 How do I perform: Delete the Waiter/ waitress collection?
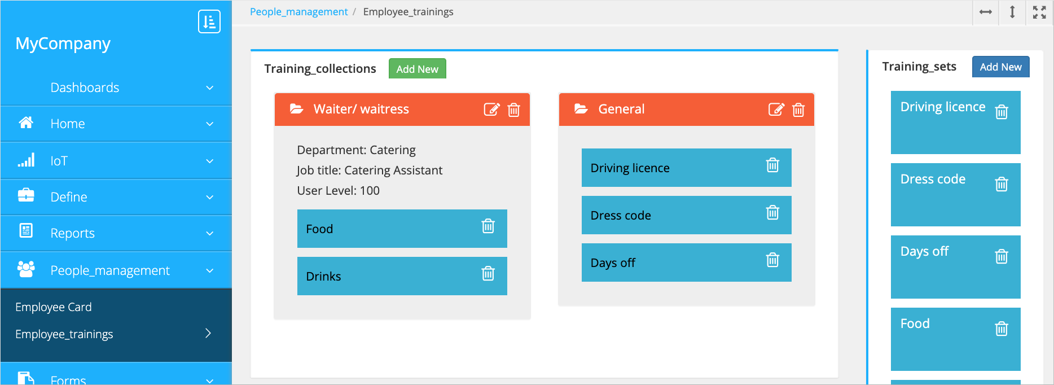pos(513,110)
